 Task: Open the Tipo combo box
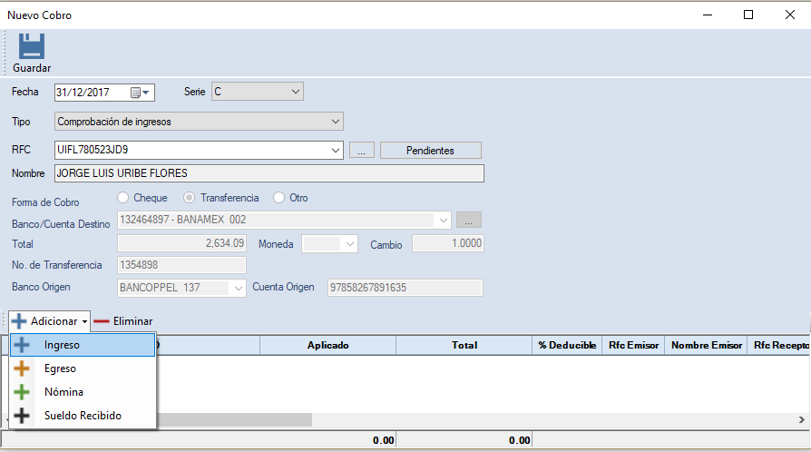coord(336,121)
